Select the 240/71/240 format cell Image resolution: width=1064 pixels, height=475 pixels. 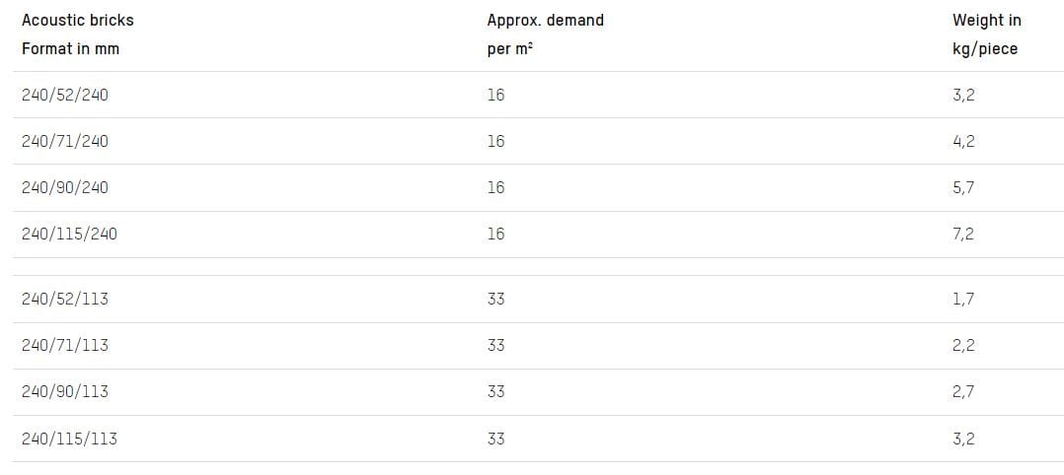click(64, 141)
